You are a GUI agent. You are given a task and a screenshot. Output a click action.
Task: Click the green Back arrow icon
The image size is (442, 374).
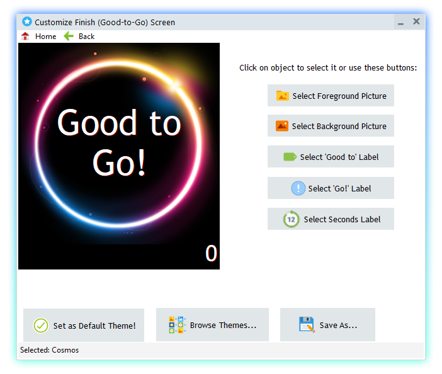tap(69, 37)
